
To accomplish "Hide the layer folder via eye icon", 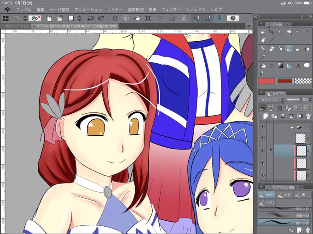I will [262, 127].
